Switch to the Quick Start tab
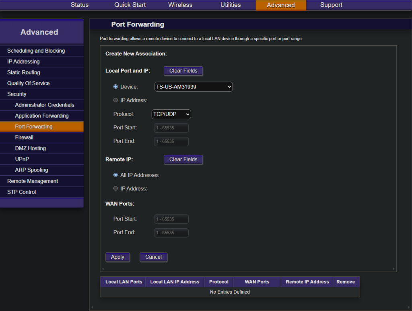The height and width of the screenshot is (311, 412). 130,5
